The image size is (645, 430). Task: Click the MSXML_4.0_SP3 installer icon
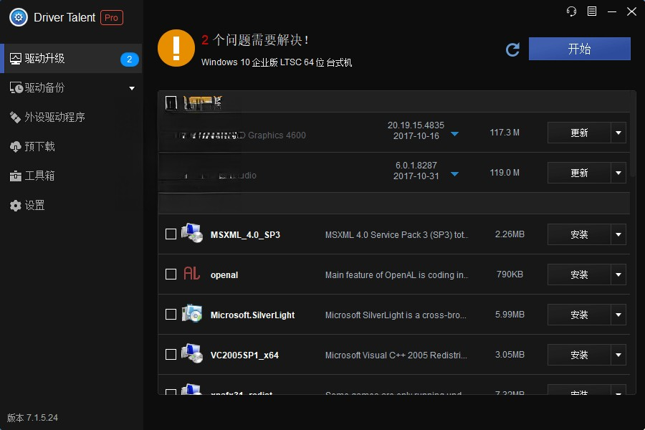point(191,233)
